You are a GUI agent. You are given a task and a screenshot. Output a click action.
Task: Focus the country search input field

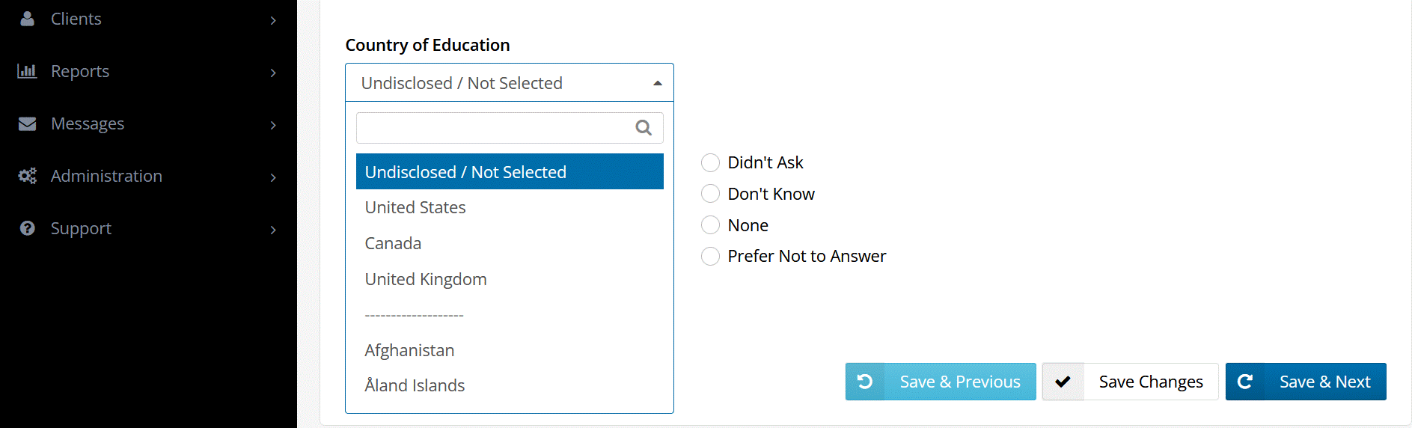[494, 128]
